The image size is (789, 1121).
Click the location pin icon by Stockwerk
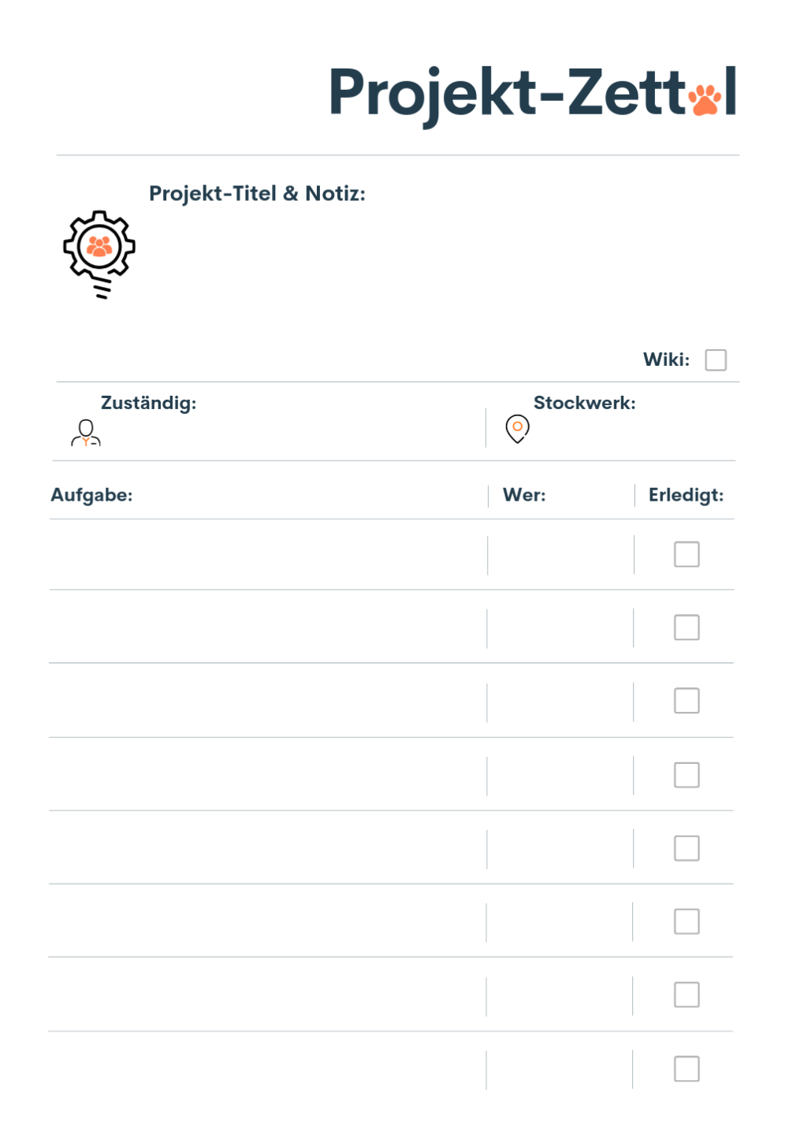pyautogui.click(x=517, y=429)
